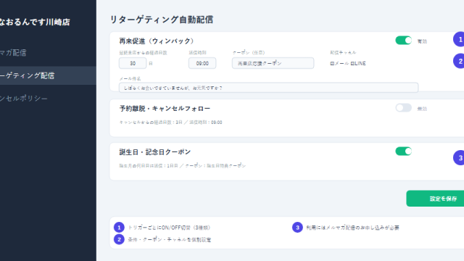464x261 pixels.
Task: Save settings with the 設定を保存 button
Action: click(435, 199)
